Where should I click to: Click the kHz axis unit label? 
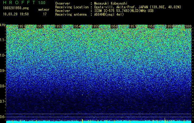3,25
